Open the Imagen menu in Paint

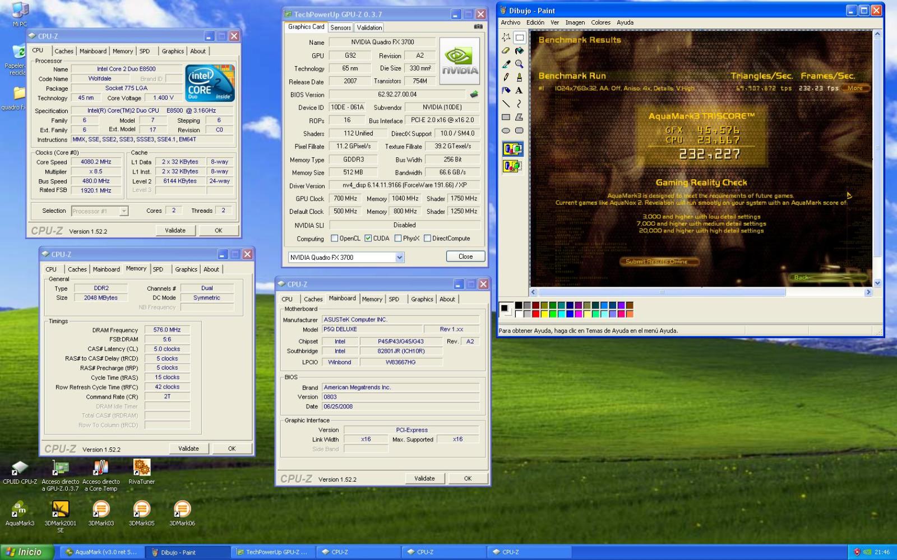[x=575, y=22]
